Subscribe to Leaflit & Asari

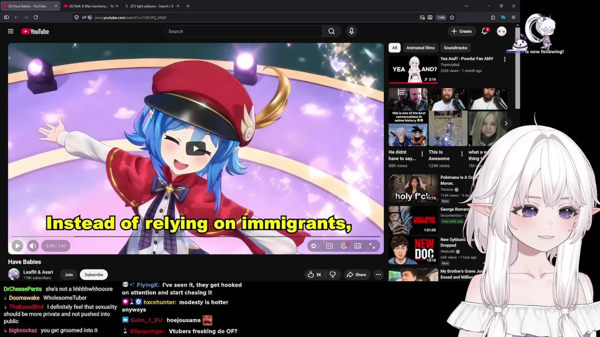click(x=94, y=275)
